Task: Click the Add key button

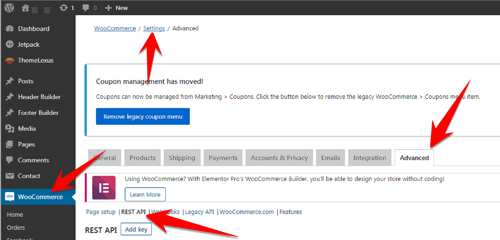Action: point(136,229)
